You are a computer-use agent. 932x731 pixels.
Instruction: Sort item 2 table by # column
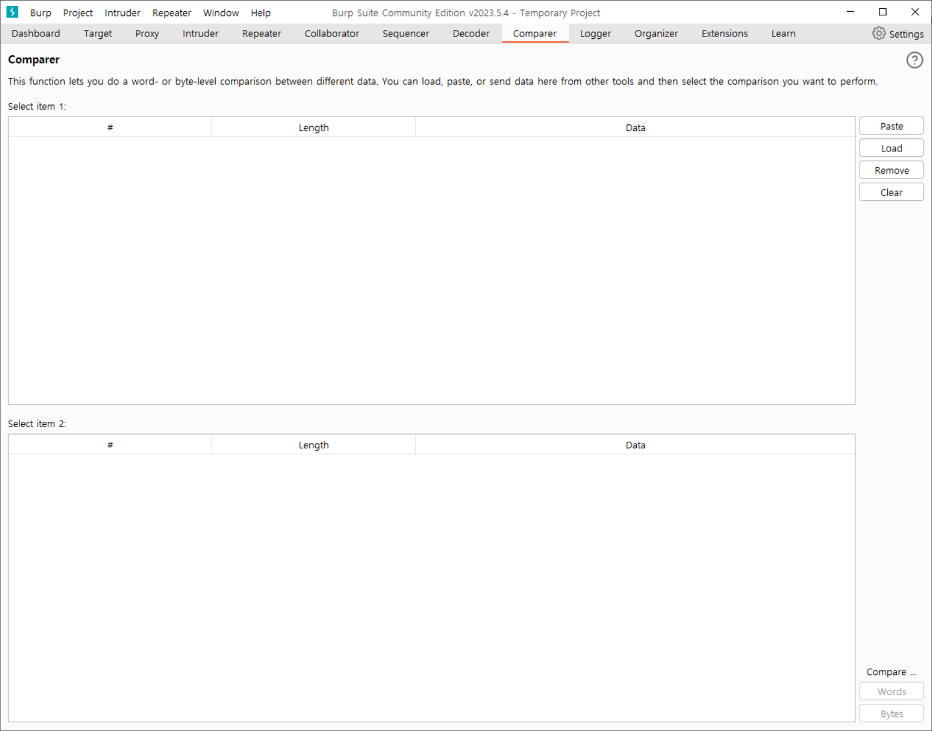[x=110, y=445]
